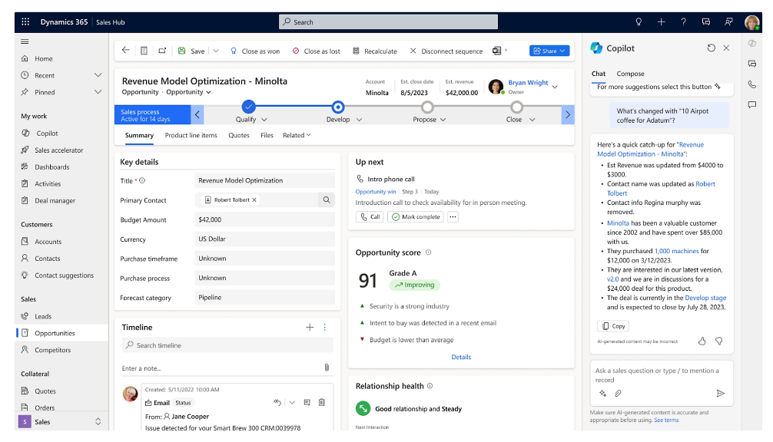Expand the Qualify stage chevron
Viewport: 773px width, 442px height.
pos(264,120)
